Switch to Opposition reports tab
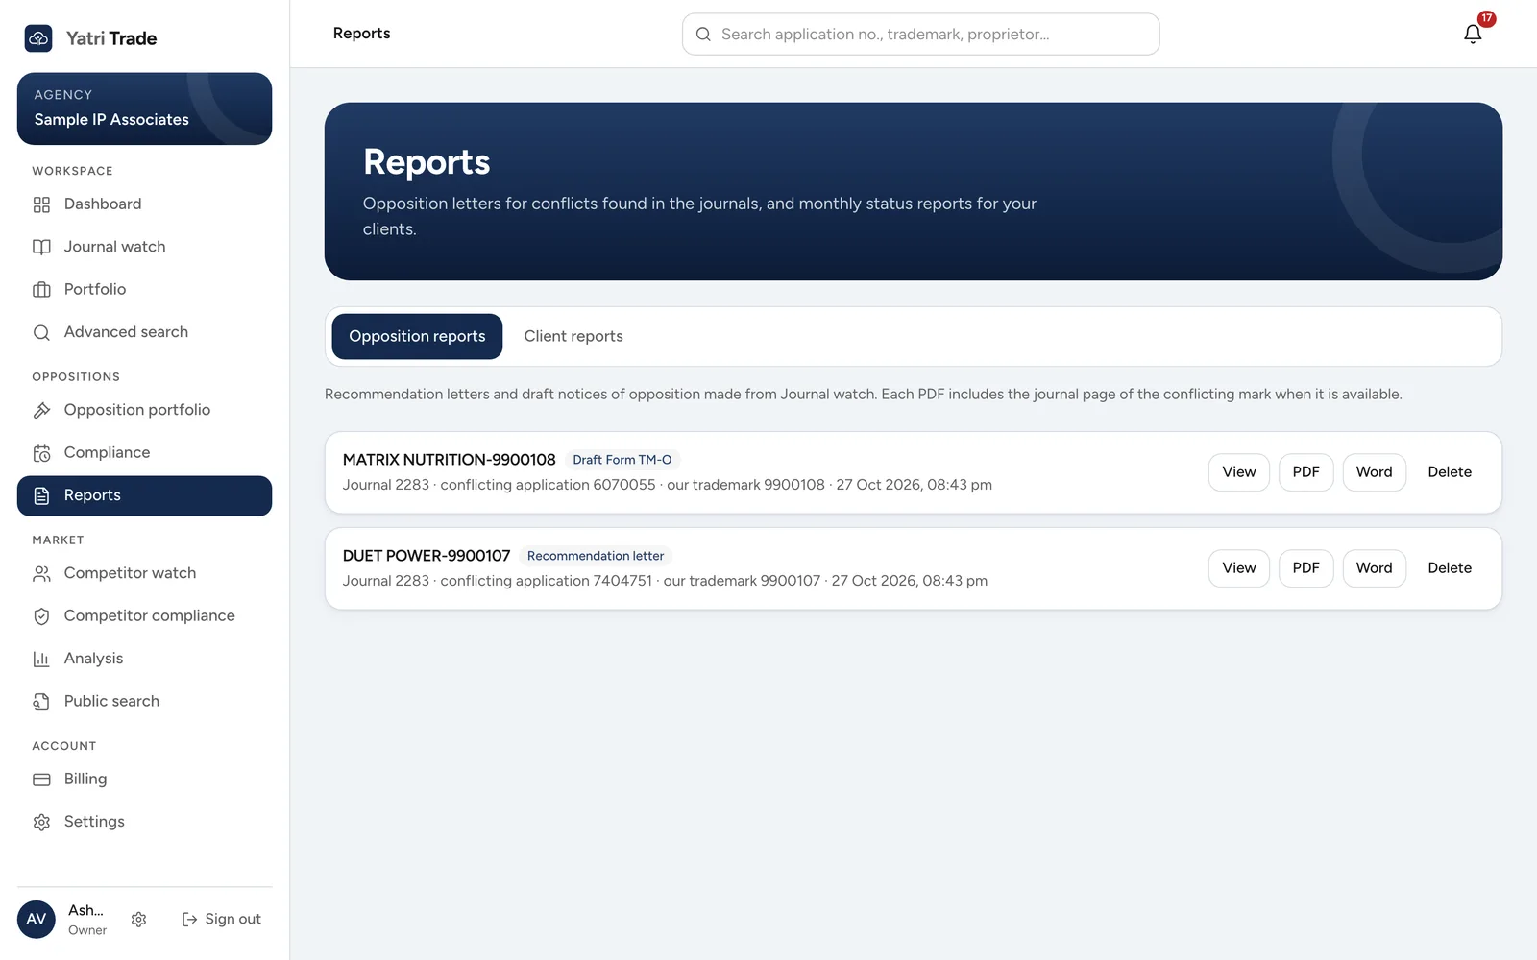The image size is (1537, 960). click(x=417, y=336)
